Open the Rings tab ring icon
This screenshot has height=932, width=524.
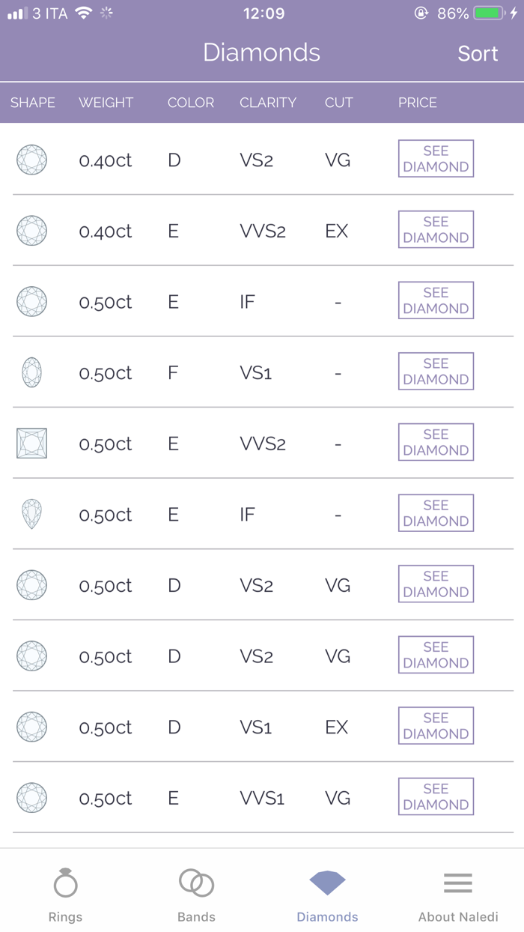[x=65, y=883]
